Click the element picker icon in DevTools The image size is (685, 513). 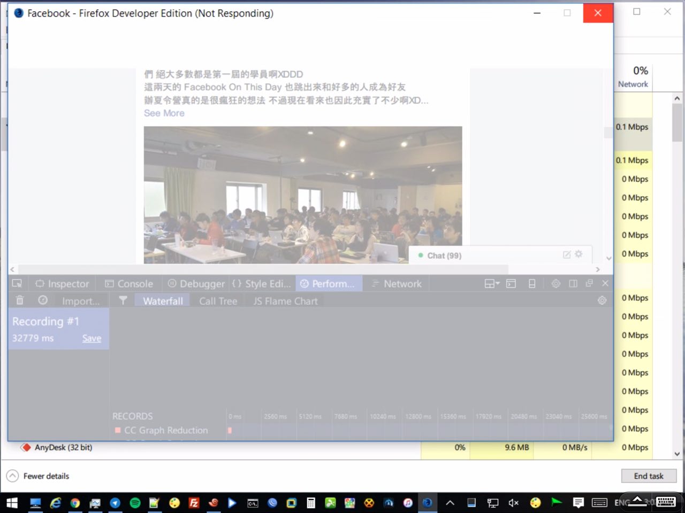pyautogui.click(x=17, y=284)
